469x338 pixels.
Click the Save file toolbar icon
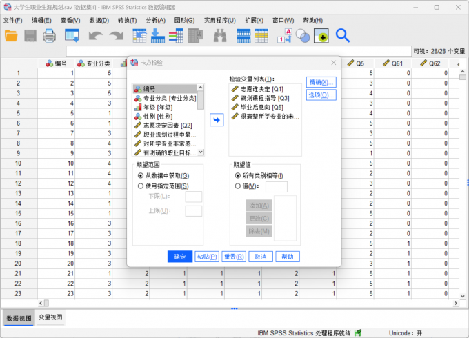point(31,35)
